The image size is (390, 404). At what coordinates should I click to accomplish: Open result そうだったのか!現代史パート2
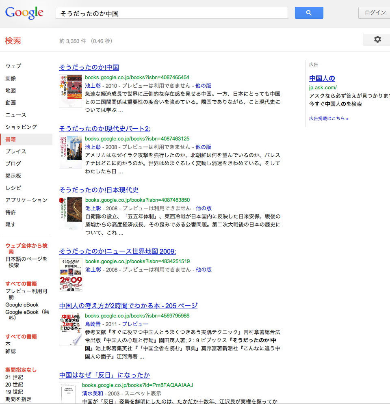(105, 129)
